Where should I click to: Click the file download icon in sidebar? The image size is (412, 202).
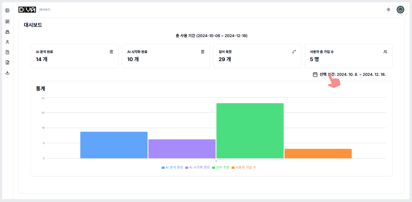(x=7, y=62)
